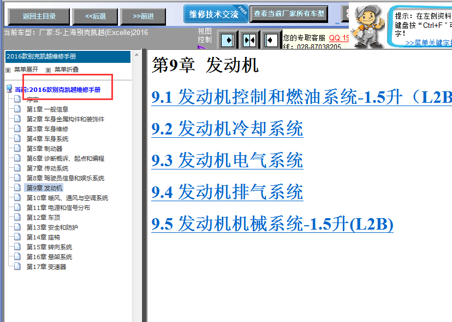This screenshot has width=452, height=322.
Task: Click the page icon beside 第16章 悬架系统
Action: [17, 256]
